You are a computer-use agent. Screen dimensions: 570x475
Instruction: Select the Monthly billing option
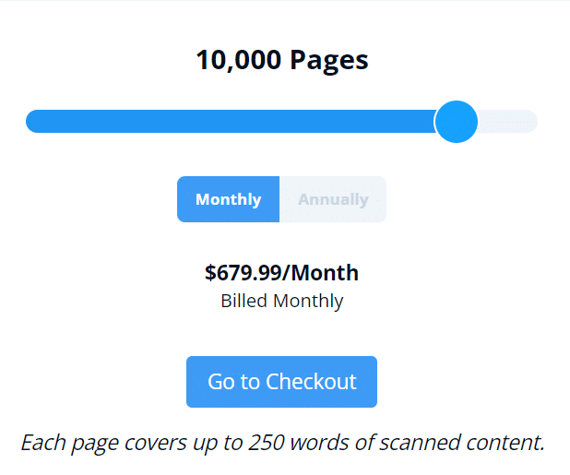(x=229, y=199)
